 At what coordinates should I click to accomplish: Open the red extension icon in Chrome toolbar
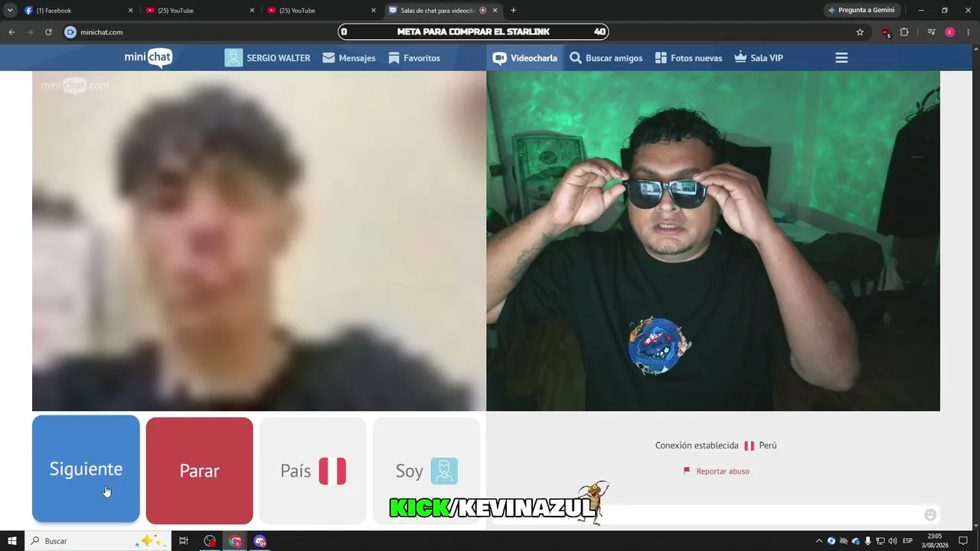coord(886,32)
